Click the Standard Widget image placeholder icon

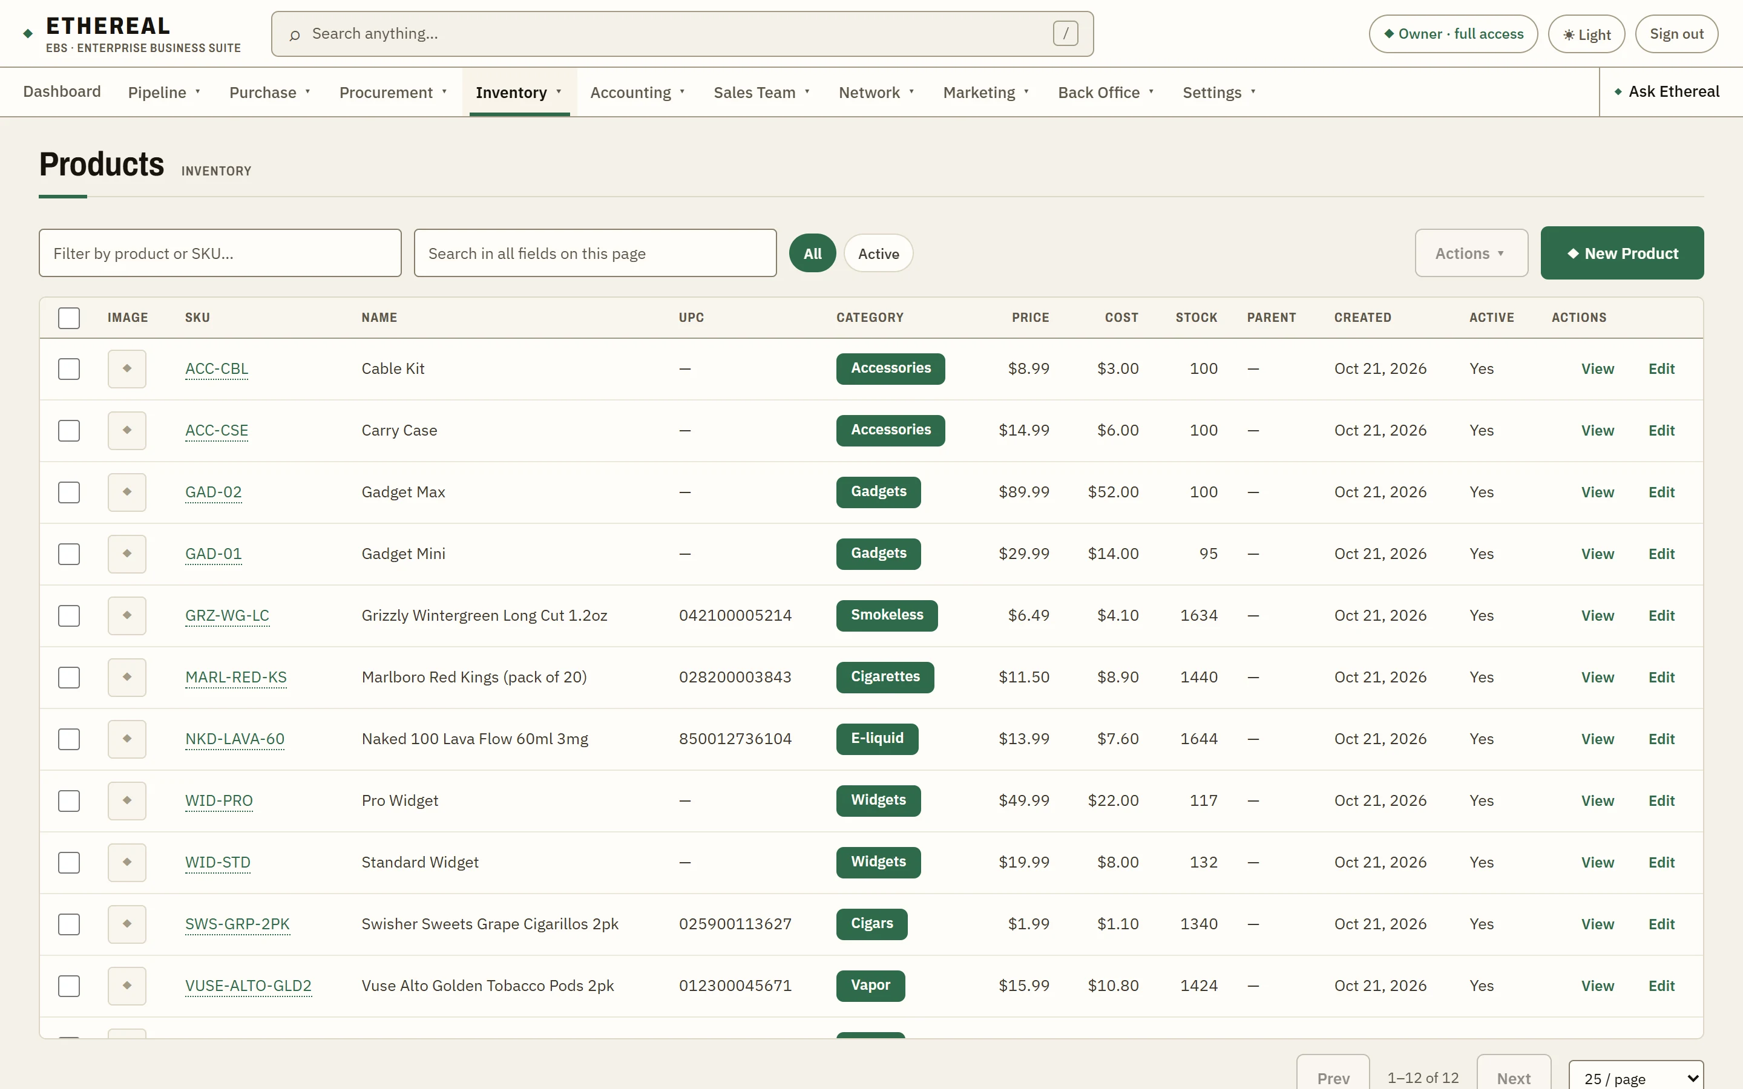(126, 863)
